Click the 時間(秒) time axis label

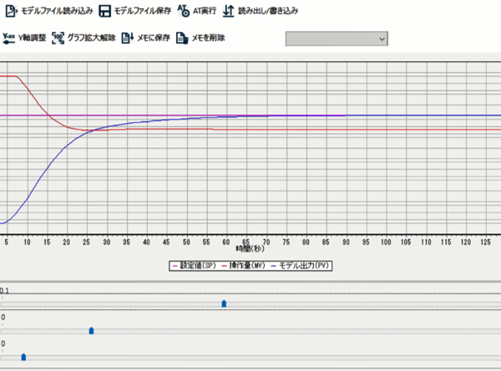coord(250,249)
